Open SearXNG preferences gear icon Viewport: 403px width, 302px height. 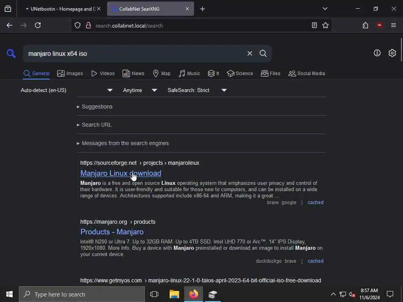point(392,53)
